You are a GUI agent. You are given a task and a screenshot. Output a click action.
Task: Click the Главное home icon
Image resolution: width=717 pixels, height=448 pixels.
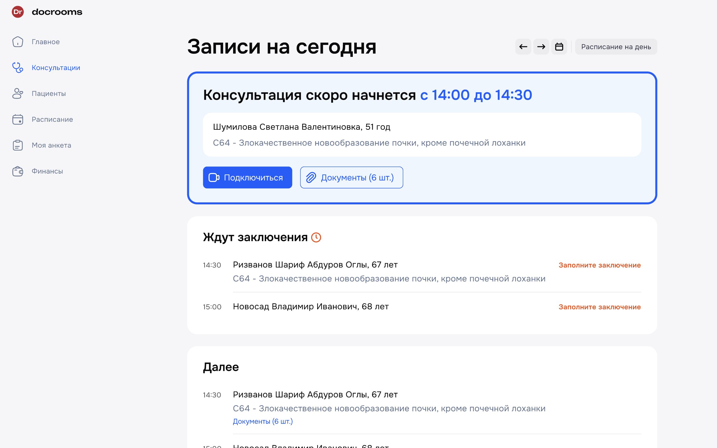pyautogui.click(x=18, y=42)
